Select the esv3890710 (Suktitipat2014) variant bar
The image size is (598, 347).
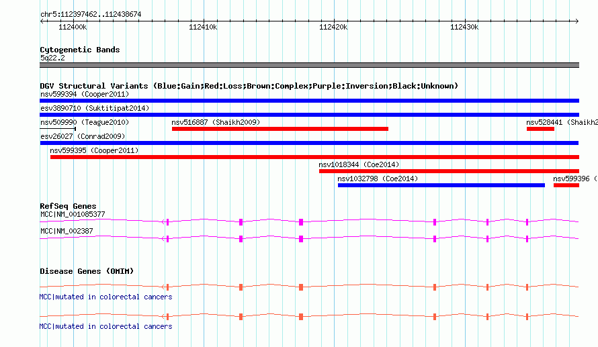pos(309,115)
